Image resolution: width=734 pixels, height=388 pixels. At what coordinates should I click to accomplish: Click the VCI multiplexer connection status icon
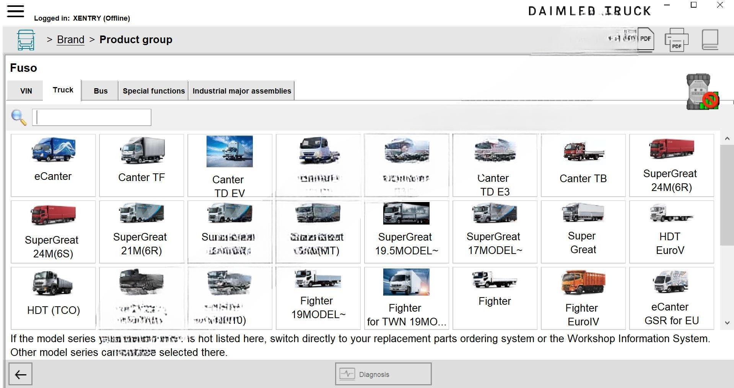click(702, 92)
